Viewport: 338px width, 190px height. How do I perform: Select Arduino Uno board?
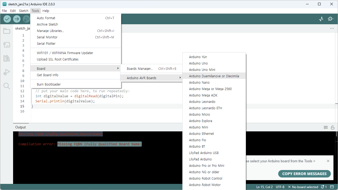pos(214,63)
